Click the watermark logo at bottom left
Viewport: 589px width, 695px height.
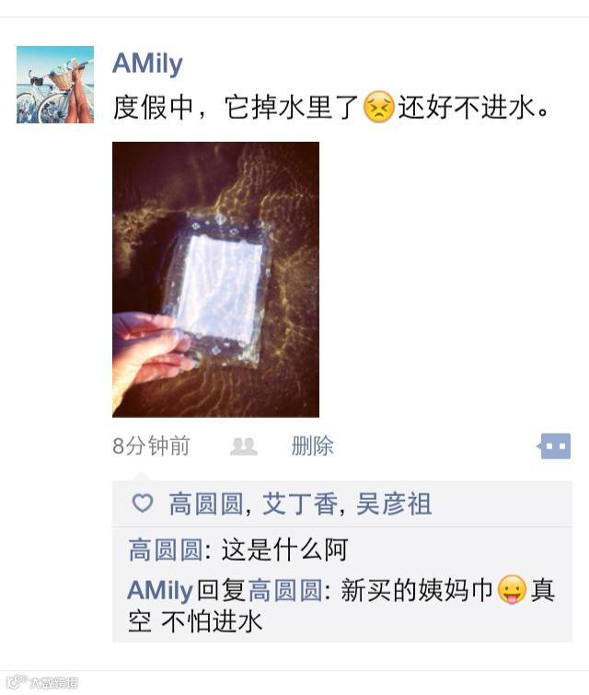(43, 683)
